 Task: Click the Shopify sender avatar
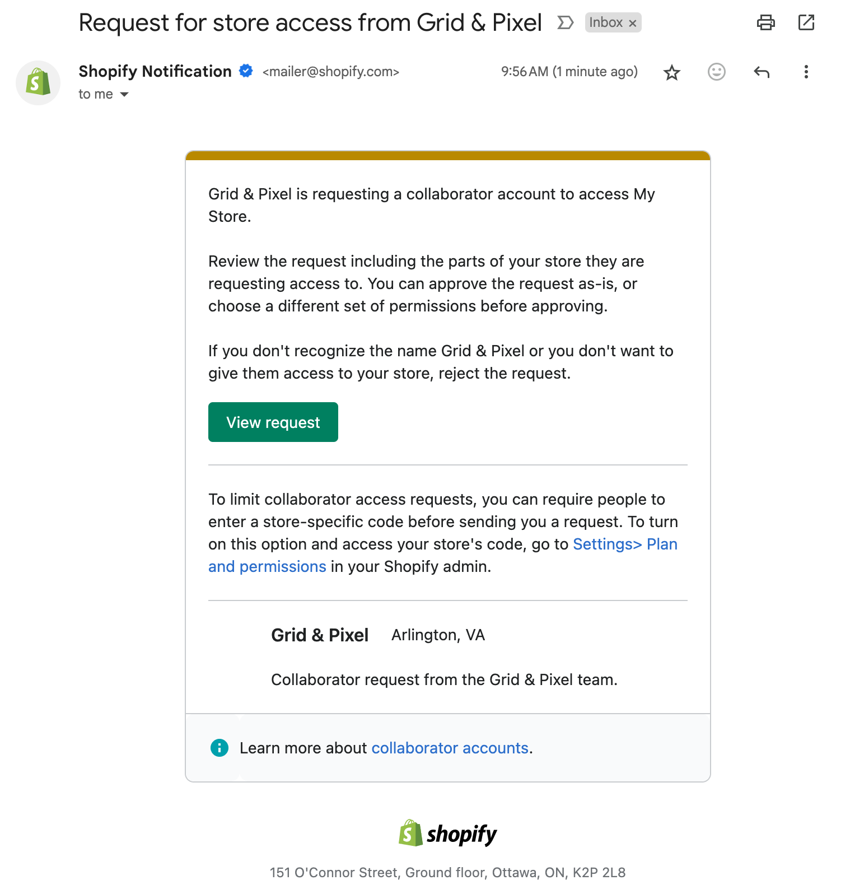click(38, 83)
